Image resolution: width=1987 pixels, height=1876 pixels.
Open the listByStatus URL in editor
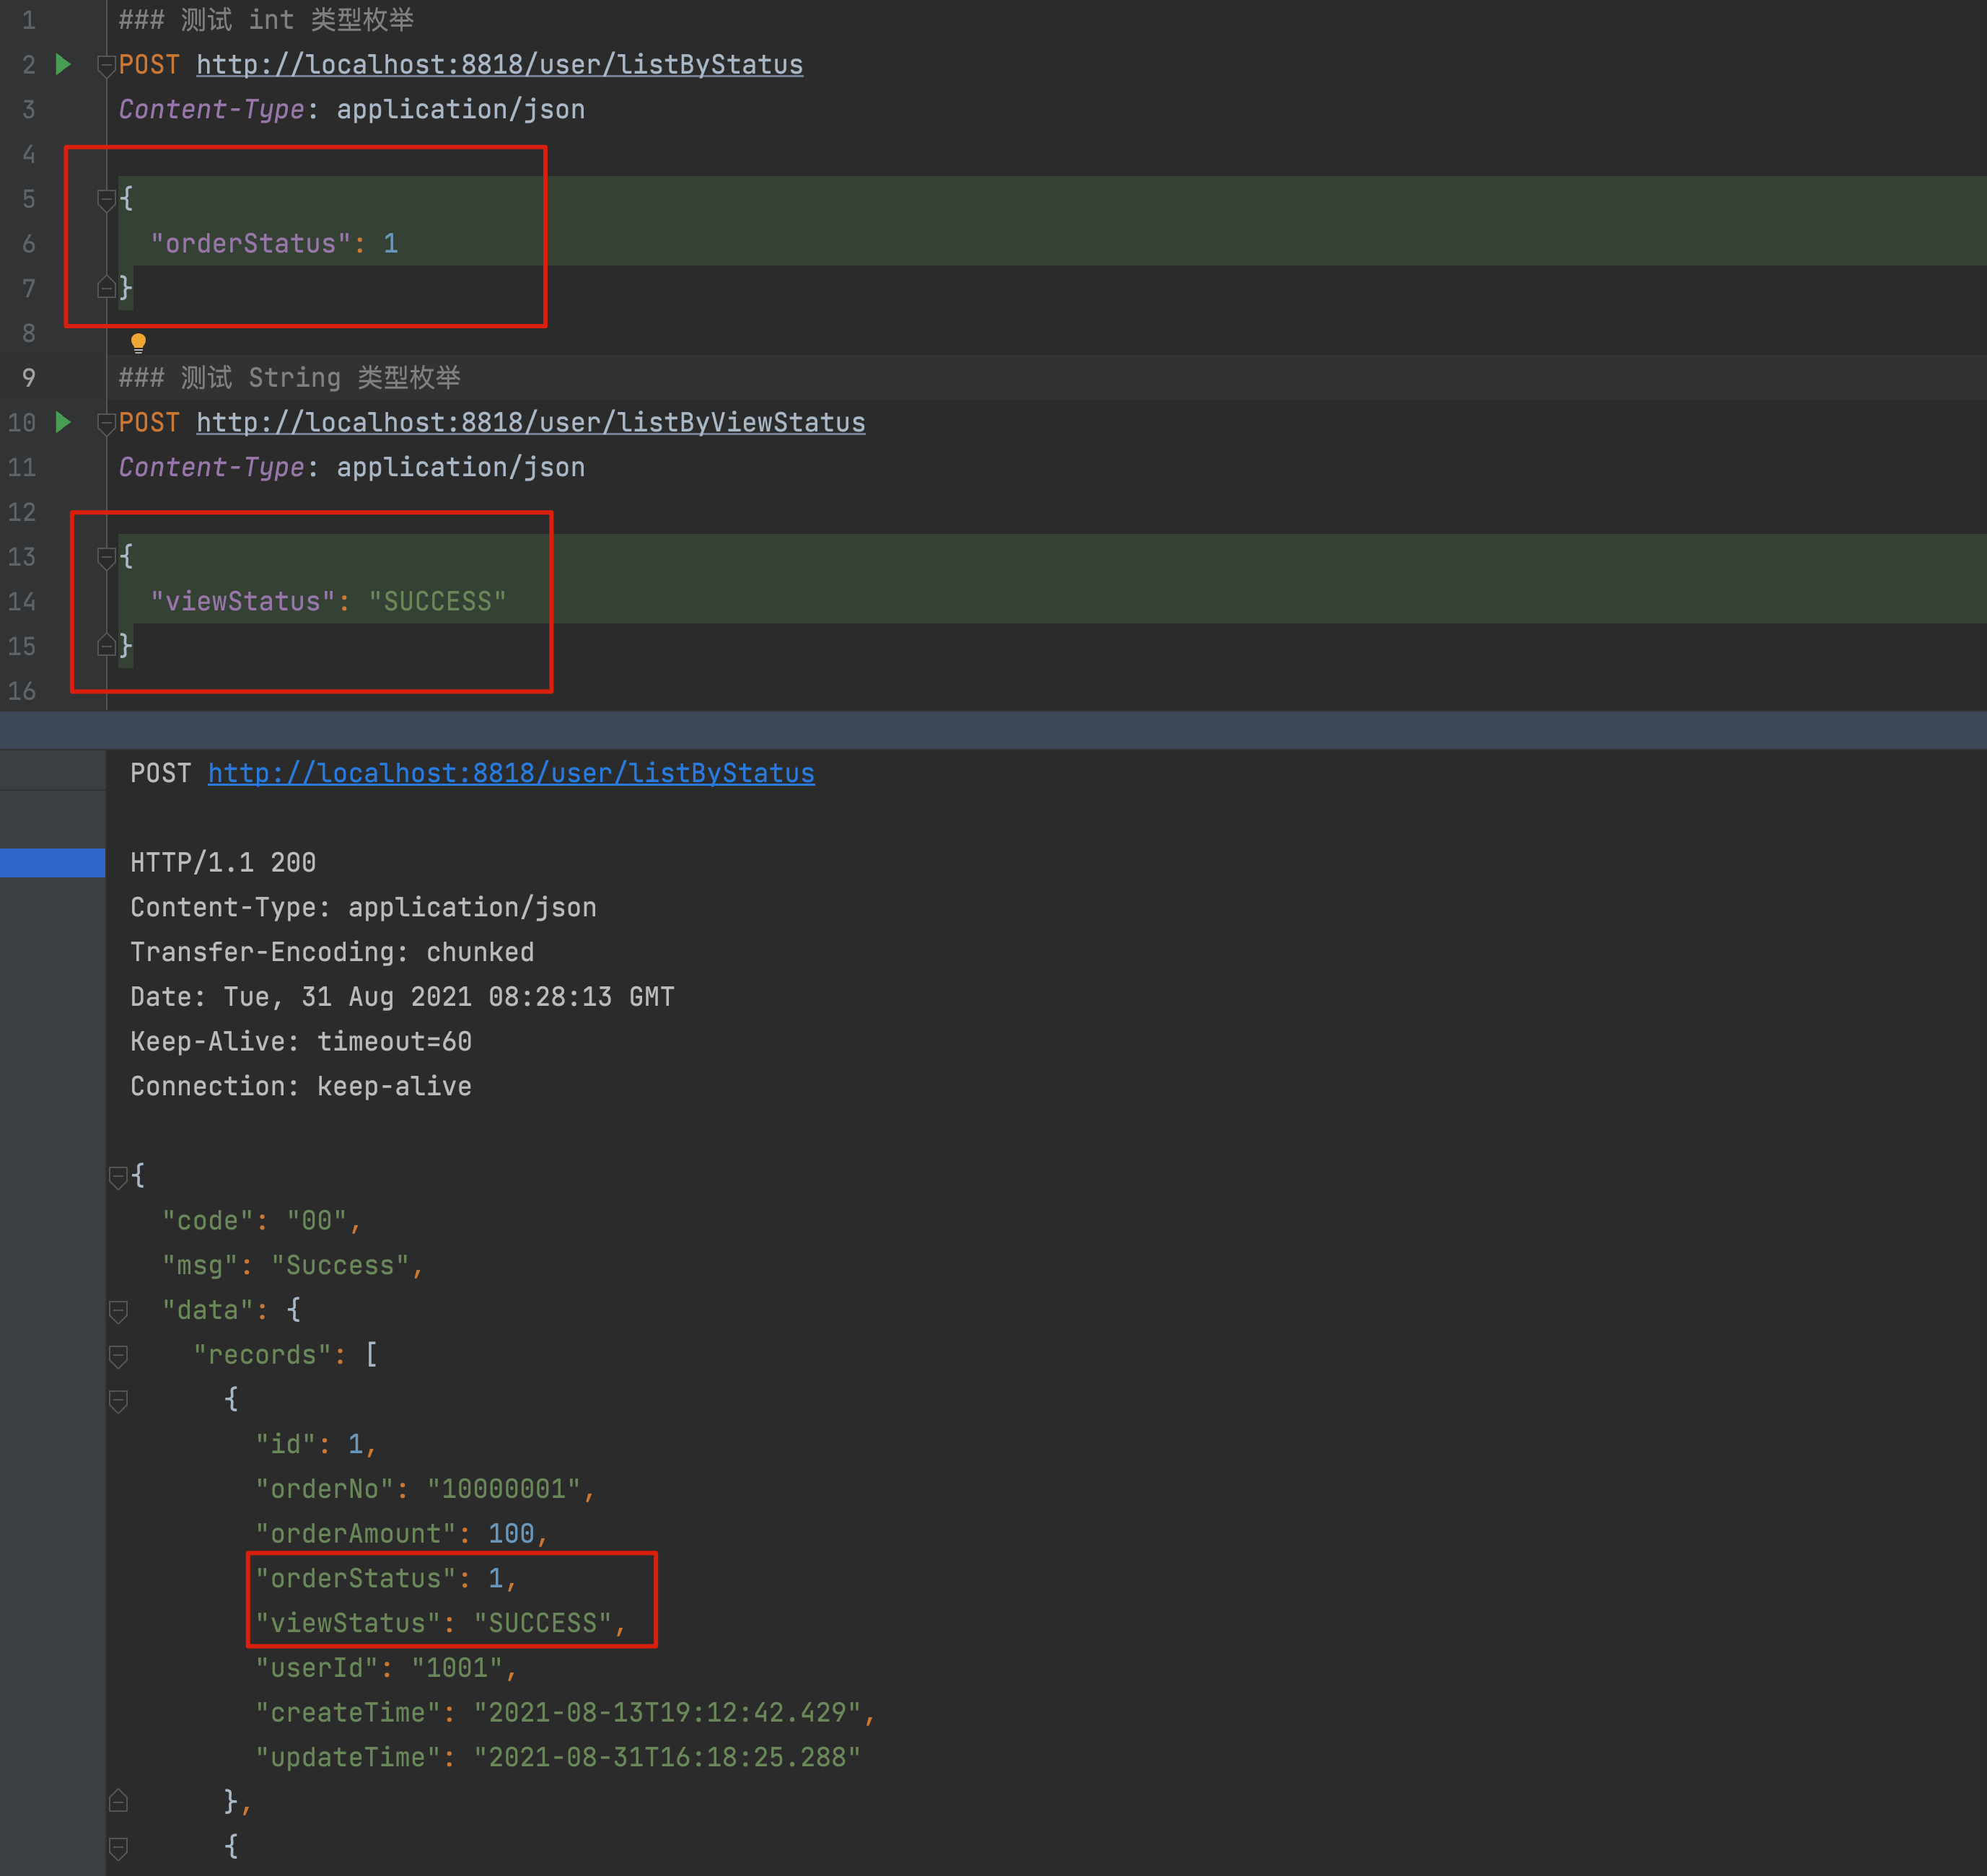[x=499, y=65]
